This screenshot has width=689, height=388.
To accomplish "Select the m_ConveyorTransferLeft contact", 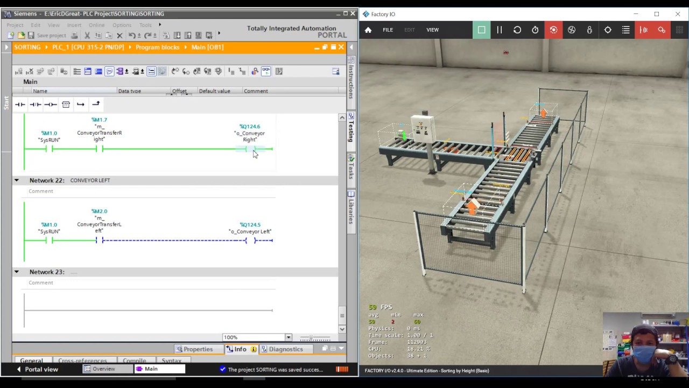I will coord(99,240).
